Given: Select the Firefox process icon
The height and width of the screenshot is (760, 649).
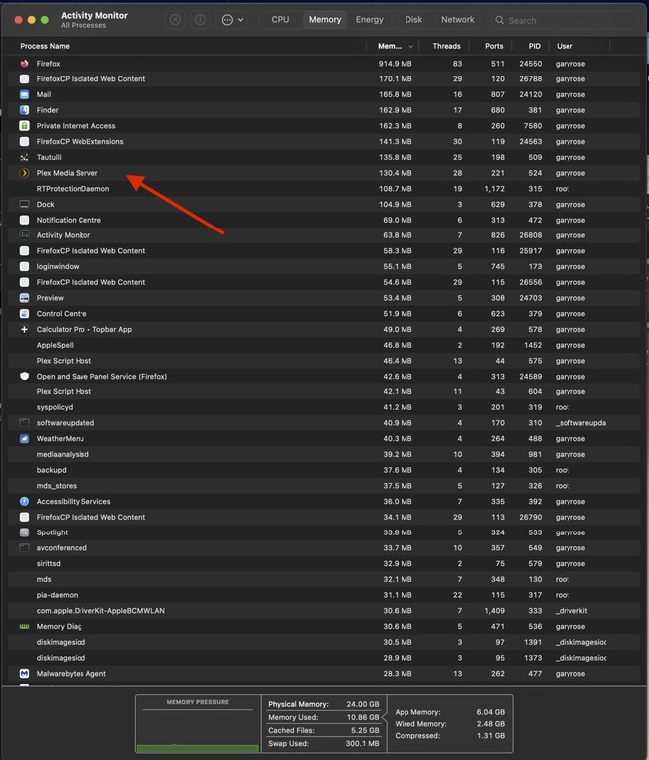Looking at the screenshot, I should 24,64.
